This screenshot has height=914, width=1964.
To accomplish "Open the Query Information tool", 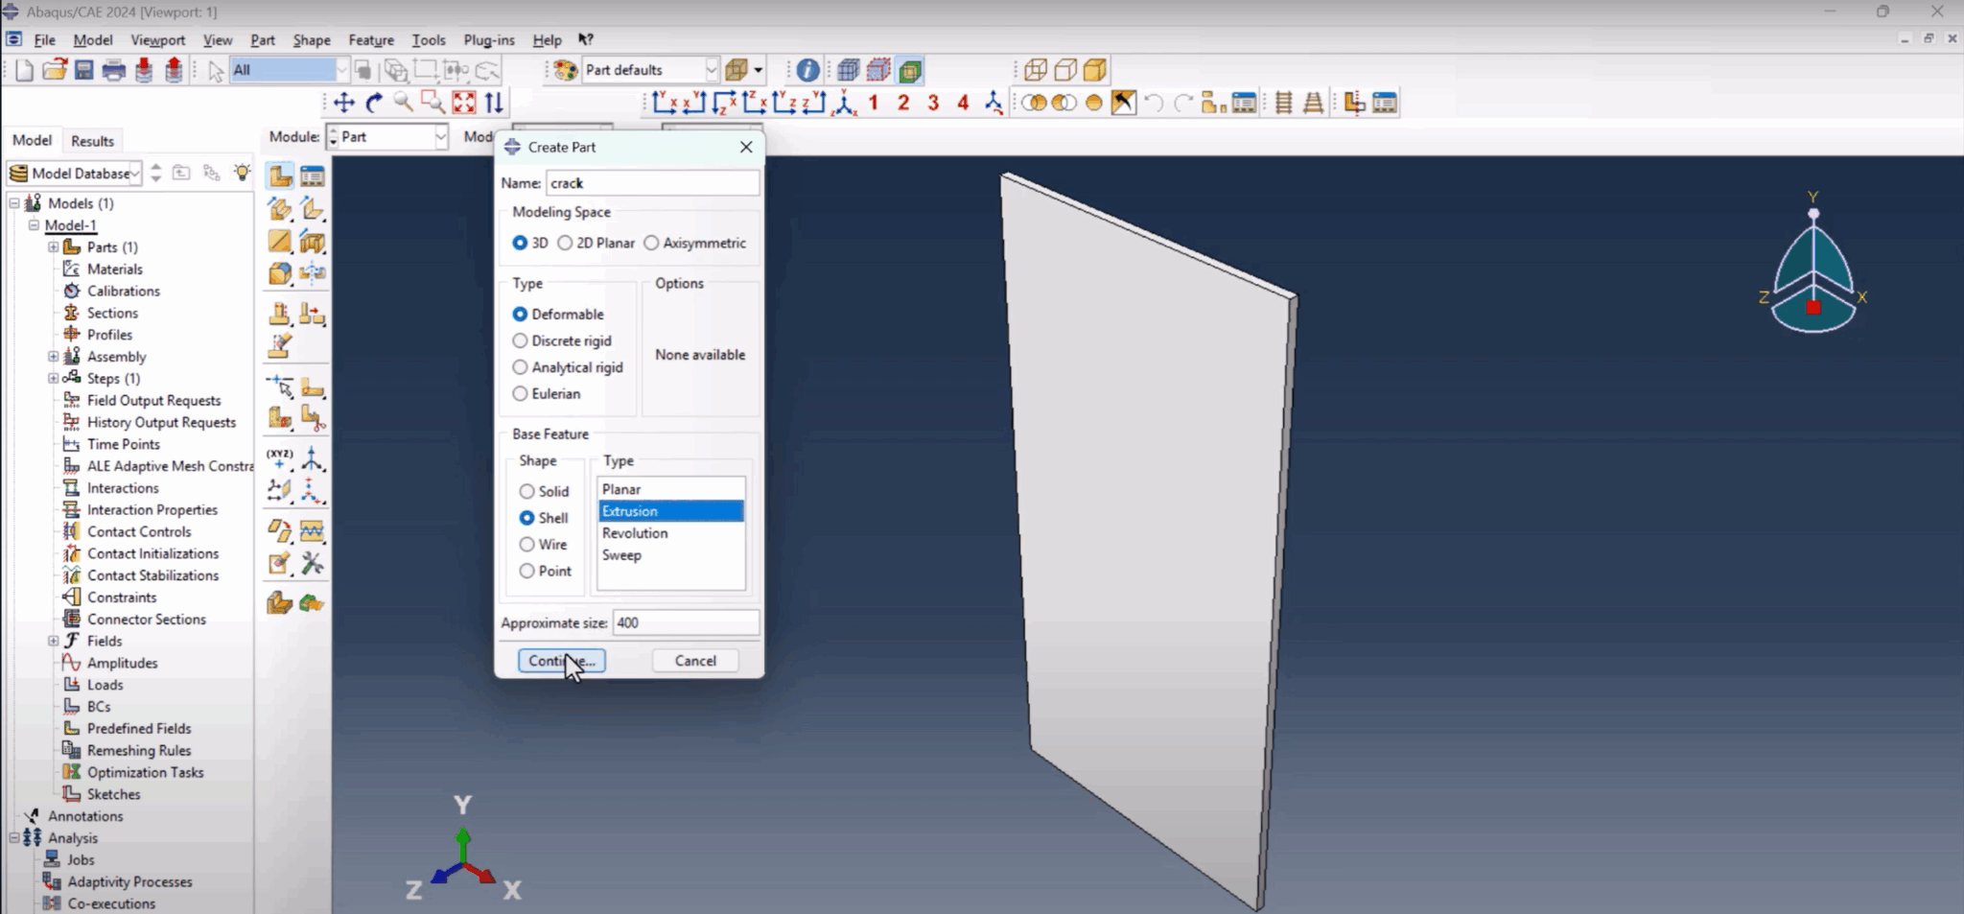I will [x=807, y=69].
